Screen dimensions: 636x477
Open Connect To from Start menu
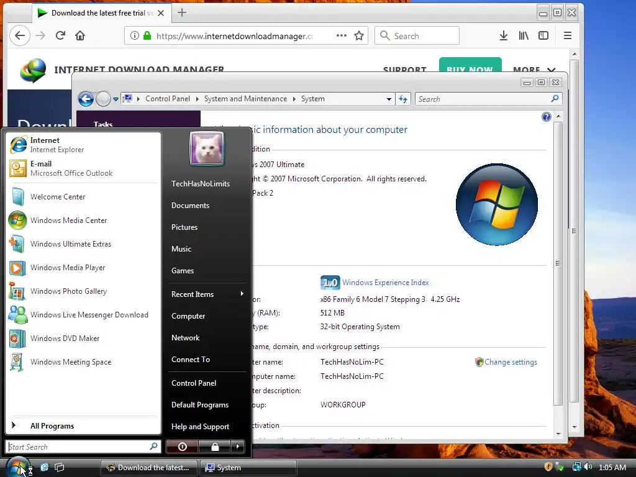190,360
